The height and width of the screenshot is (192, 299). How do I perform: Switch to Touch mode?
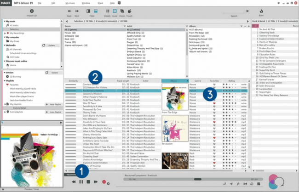click(129, 11)
